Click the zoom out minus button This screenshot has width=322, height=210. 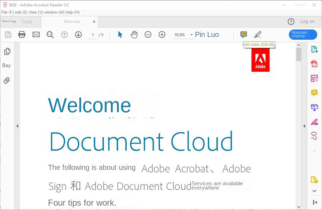click(x=148, y=35)
